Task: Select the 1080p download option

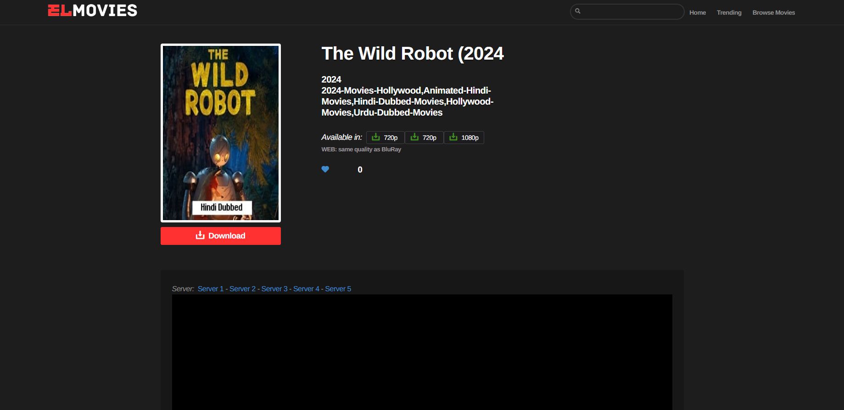Action: (464, 138)
